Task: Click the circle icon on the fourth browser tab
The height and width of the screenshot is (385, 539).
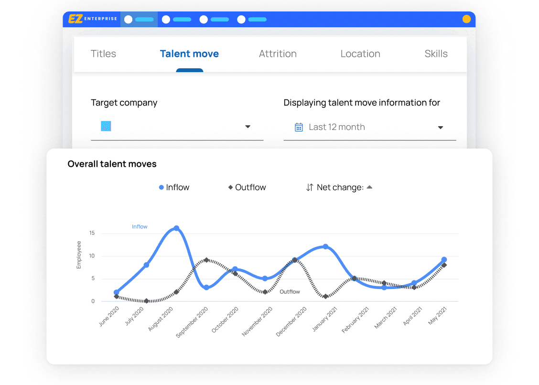Action: (x=241, y=19)
